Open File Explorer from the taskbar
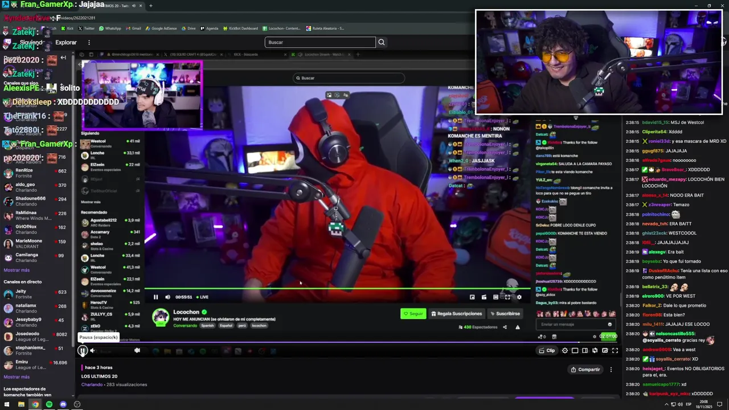Screen dimensions: 729x410 click(x=21, y=404)
